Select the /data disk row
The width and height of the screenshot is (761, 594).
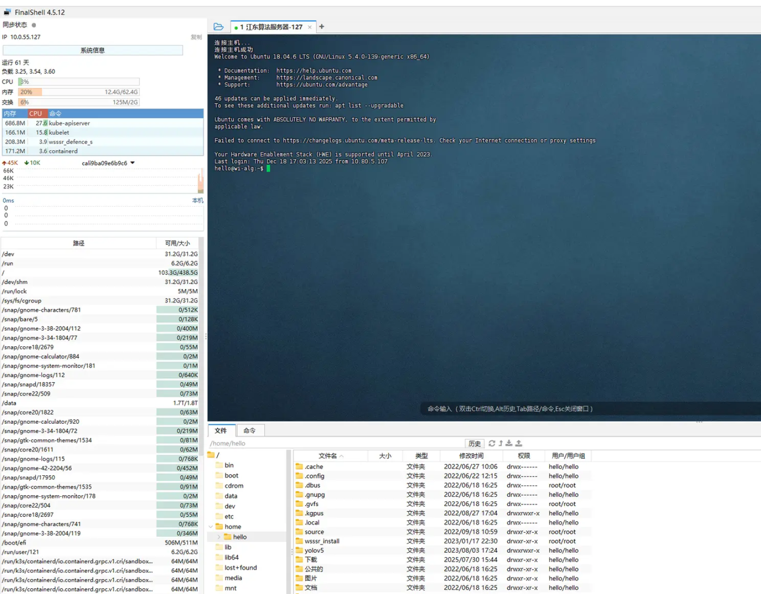(100, 403)
